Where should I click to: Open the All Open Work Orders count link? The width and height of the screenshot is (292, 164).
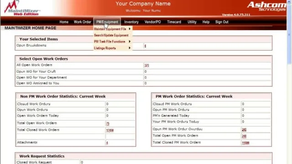click(x=146, y=65)
